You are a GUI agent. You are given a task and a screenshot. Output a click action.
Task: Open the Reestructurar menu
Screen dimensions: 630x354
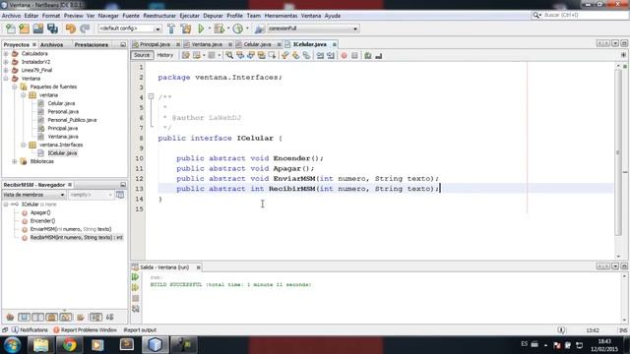click(159, 16)
